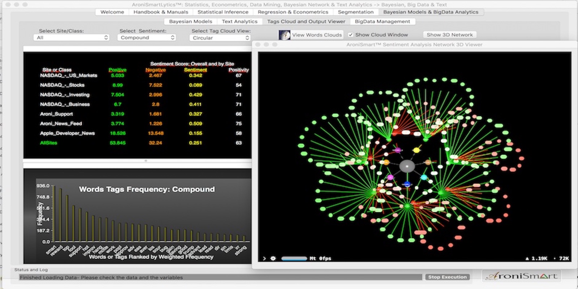Open the Bayesian Models sub-tab

190,21
